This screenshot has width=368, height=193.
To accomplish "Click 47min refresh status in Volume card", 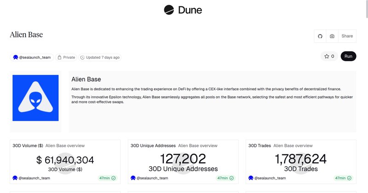I will 107,178.
